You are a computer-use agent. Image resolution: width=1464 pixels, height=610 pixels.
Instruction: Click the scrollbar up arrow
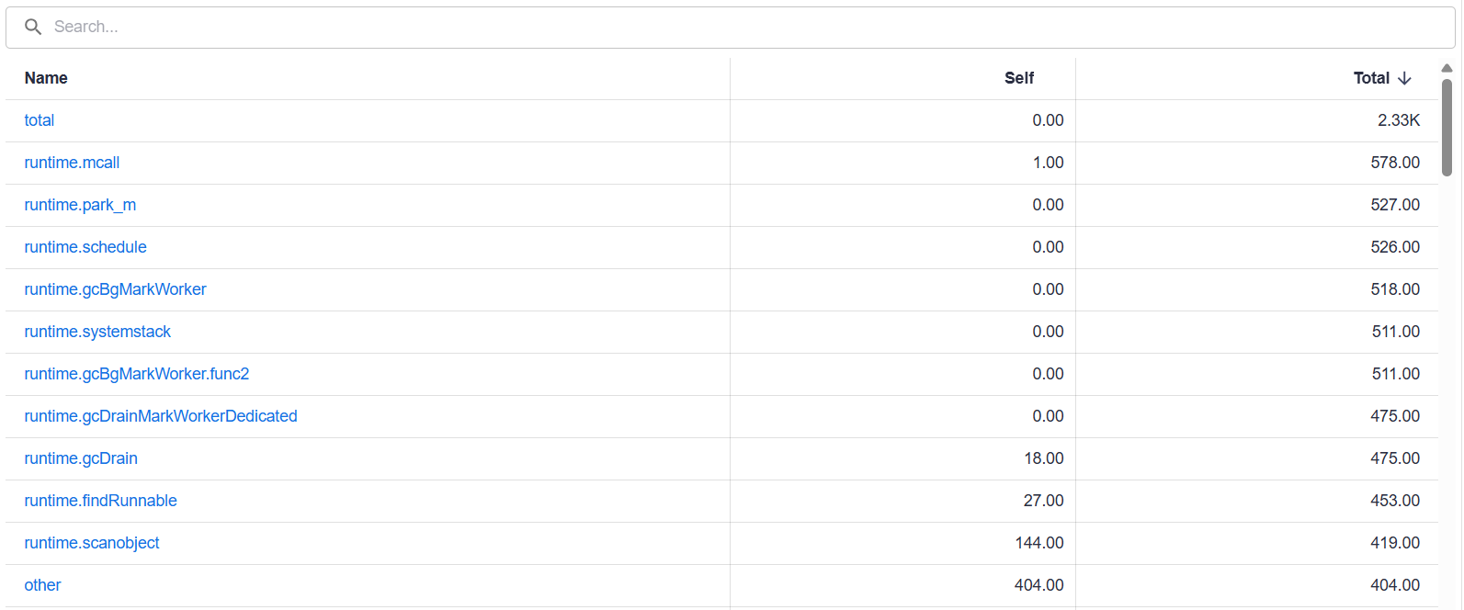1447,68
